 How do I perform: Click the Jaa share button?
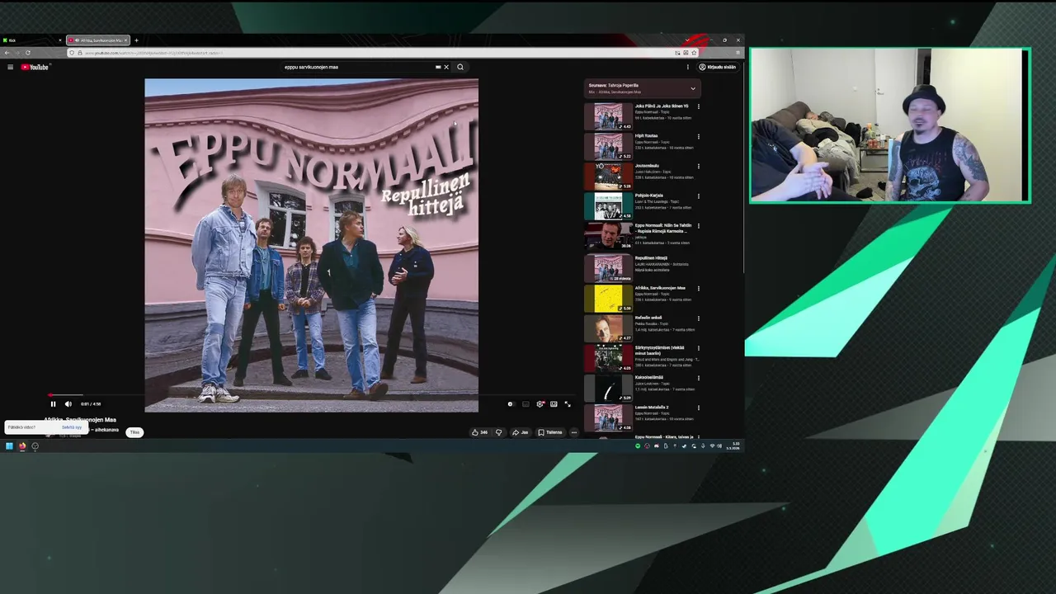coord(520,432)
